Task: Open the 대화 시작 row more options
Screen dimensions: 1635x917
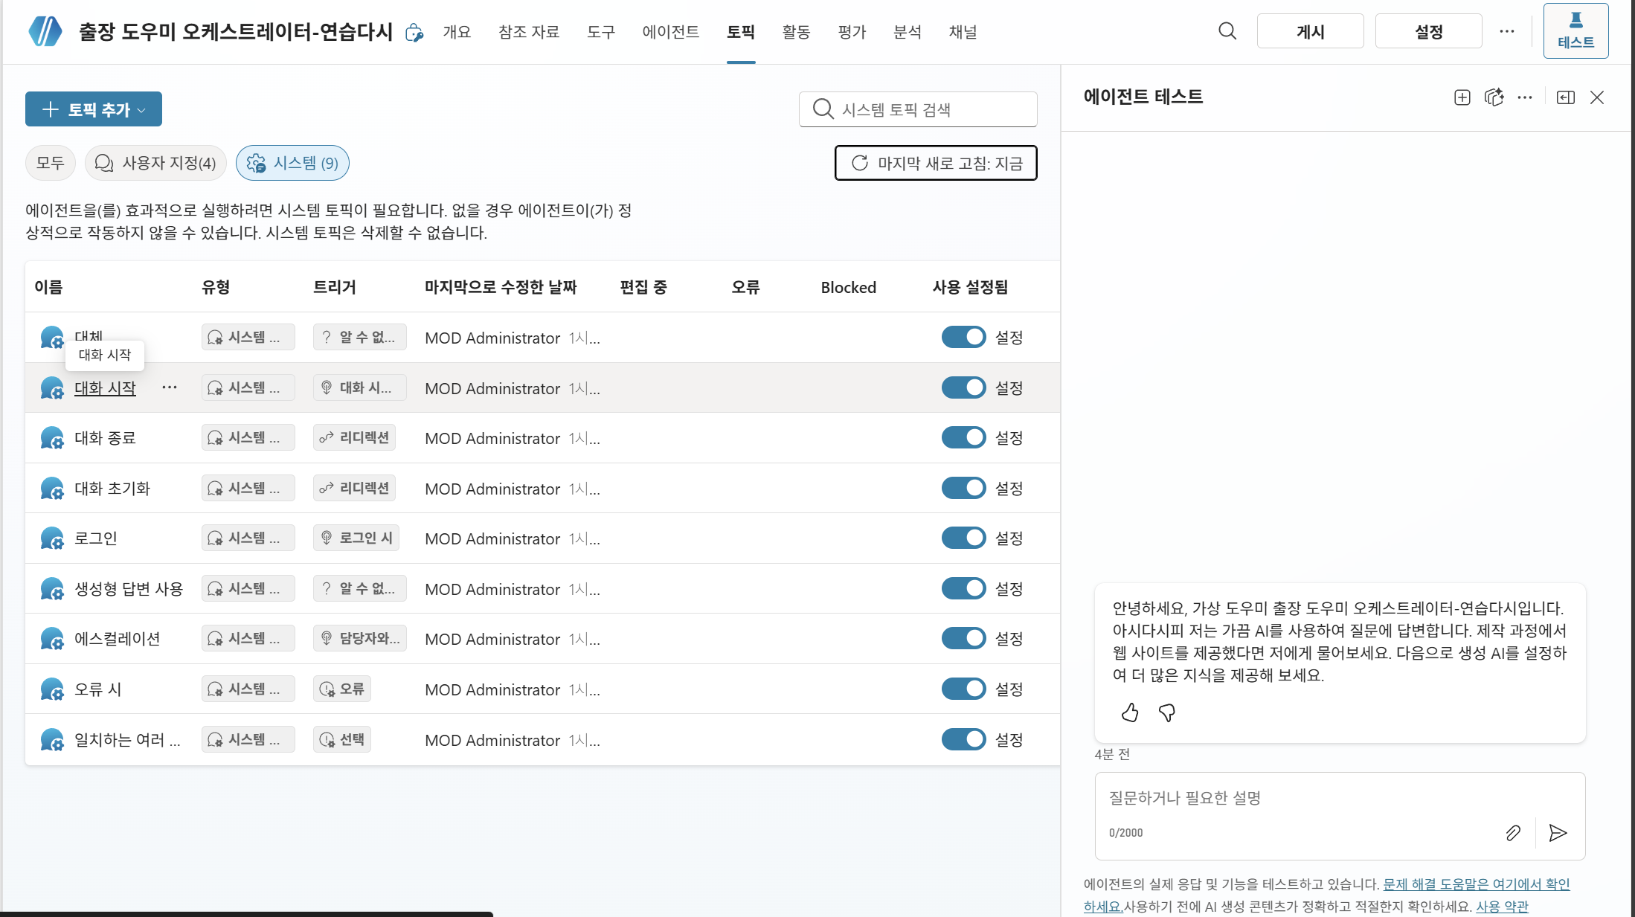Action: (170, 387)
